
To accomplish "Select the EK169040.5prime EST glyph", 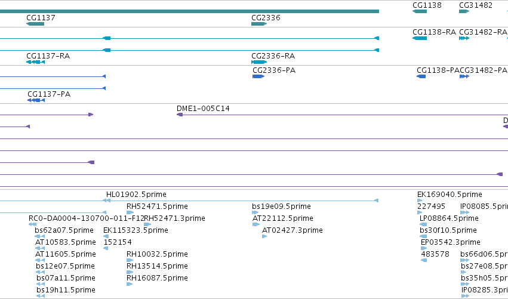I will pyautogui.click(x=420, y=201).
